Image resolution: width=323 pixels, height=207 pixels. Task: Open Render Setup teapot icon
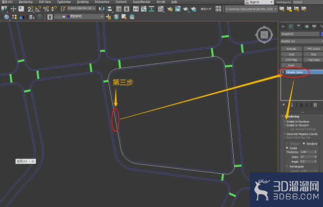click(x=170, y=9)
